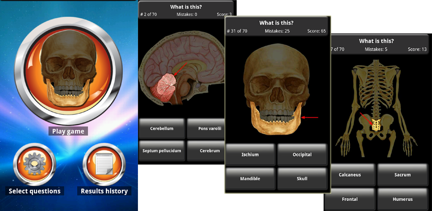Pick the Sacrum answer
Viewport: 432px width, 211px height.
pos(403,175)
